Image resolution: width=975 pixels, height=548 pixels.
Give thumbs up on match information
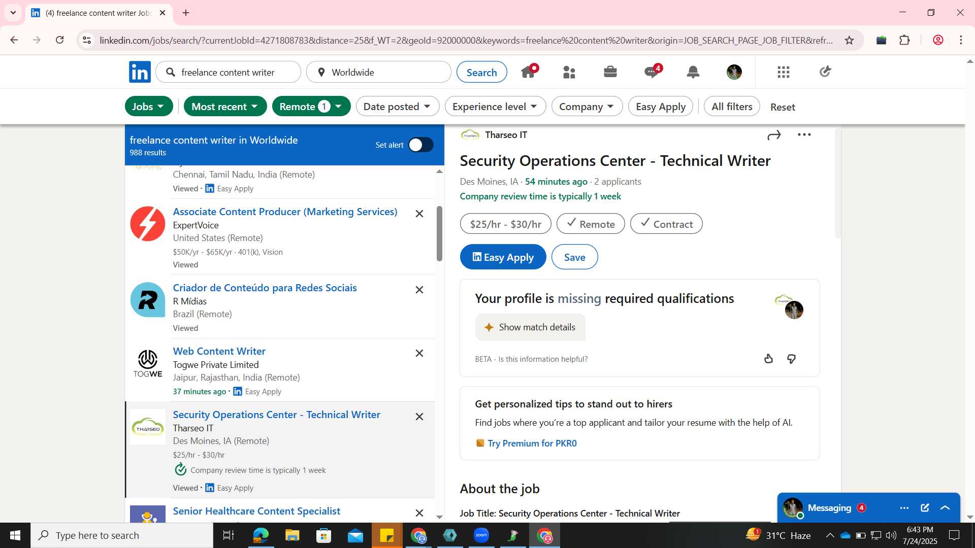coord(768,359)
